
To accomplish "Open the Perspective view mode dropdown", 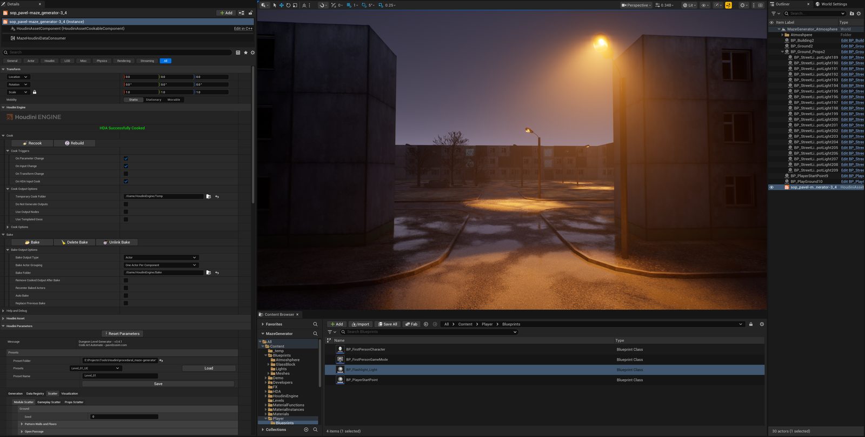I will (635, 5).
